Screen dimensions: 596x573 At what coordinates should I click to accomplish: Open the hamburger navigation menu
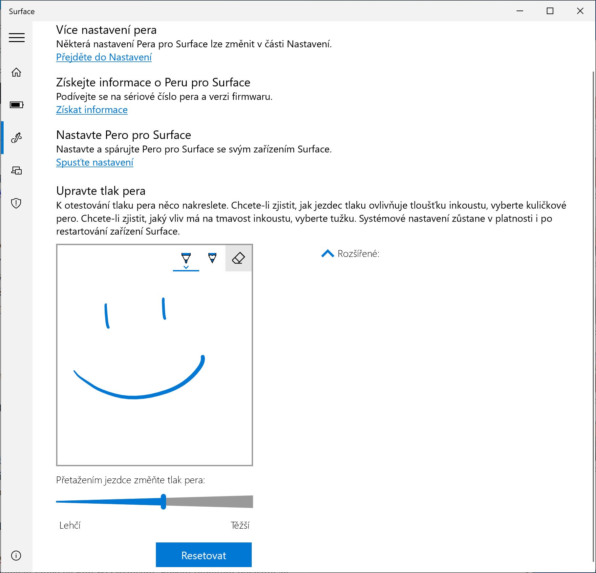(x=16, y=38)
